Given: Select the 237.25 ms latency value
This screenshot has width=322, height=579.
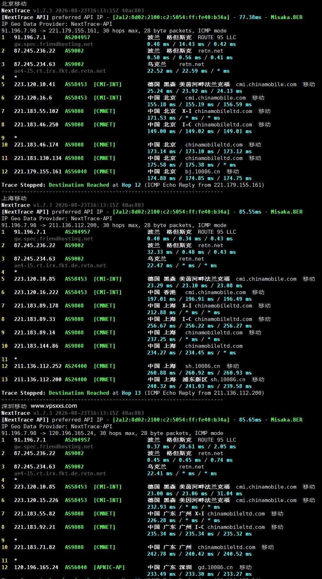Looking at the screenshot, I should pyautogui.click(x=161, y=339).
